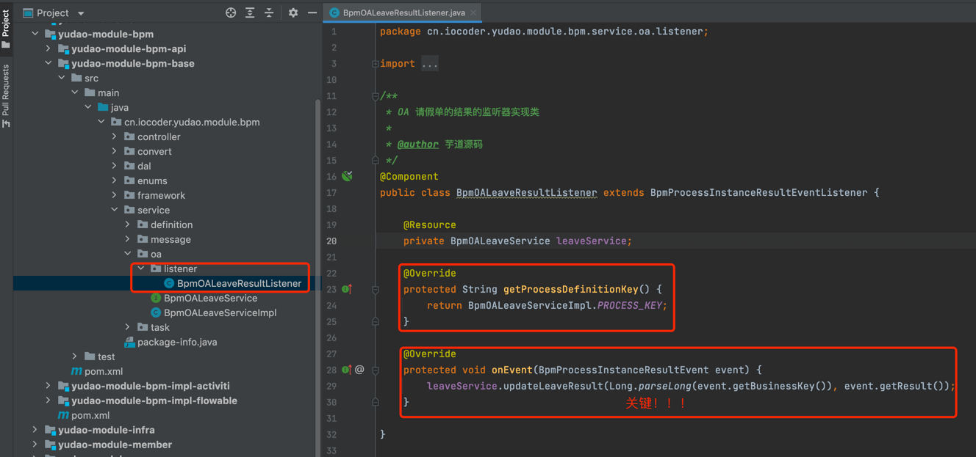Open Project panel settings gear
Image resolution: width=976 pixels, height=457 pixels.
point(293,12)
